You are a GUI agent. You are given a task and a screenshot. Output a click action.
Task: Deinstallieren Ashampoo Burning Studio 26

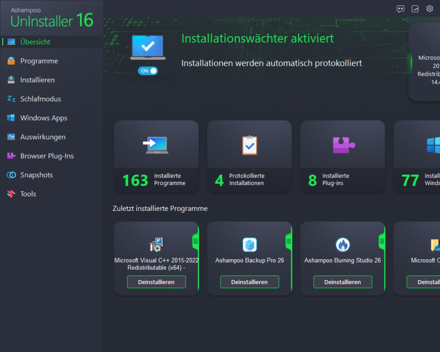click(x=343, y=282)
